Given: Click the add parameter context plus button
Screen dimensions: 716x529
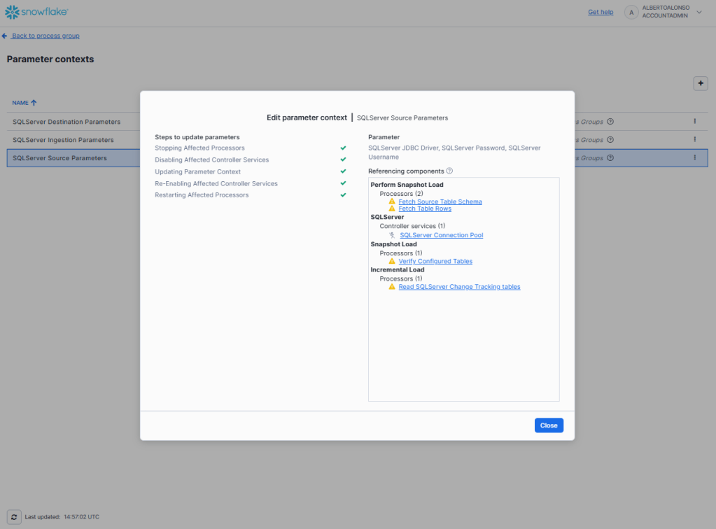Looking at the screenshot, I should [x=700, y=83].
